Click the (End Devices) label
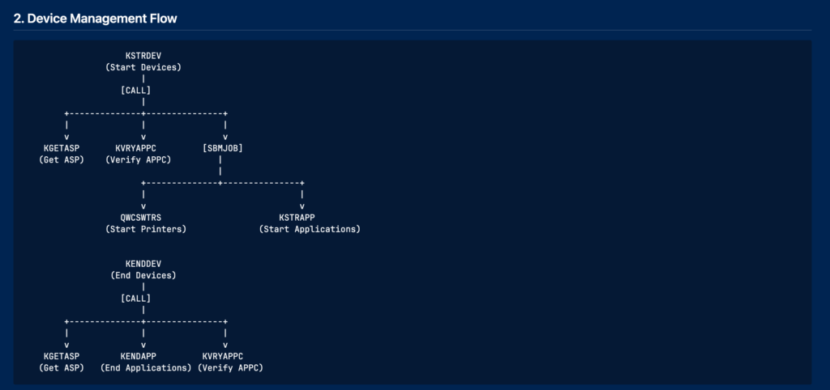The width and height of the screenshot is (830, 390). pos(143,275)
